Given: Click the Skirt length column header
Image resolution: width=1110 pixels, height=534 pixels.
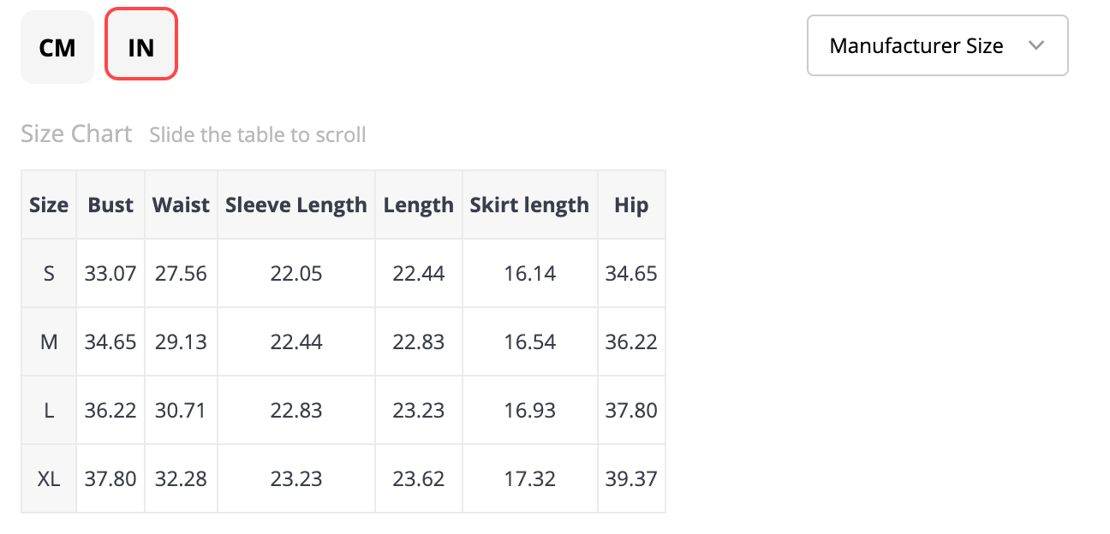Looking at the screenshot, I should 529,205.
